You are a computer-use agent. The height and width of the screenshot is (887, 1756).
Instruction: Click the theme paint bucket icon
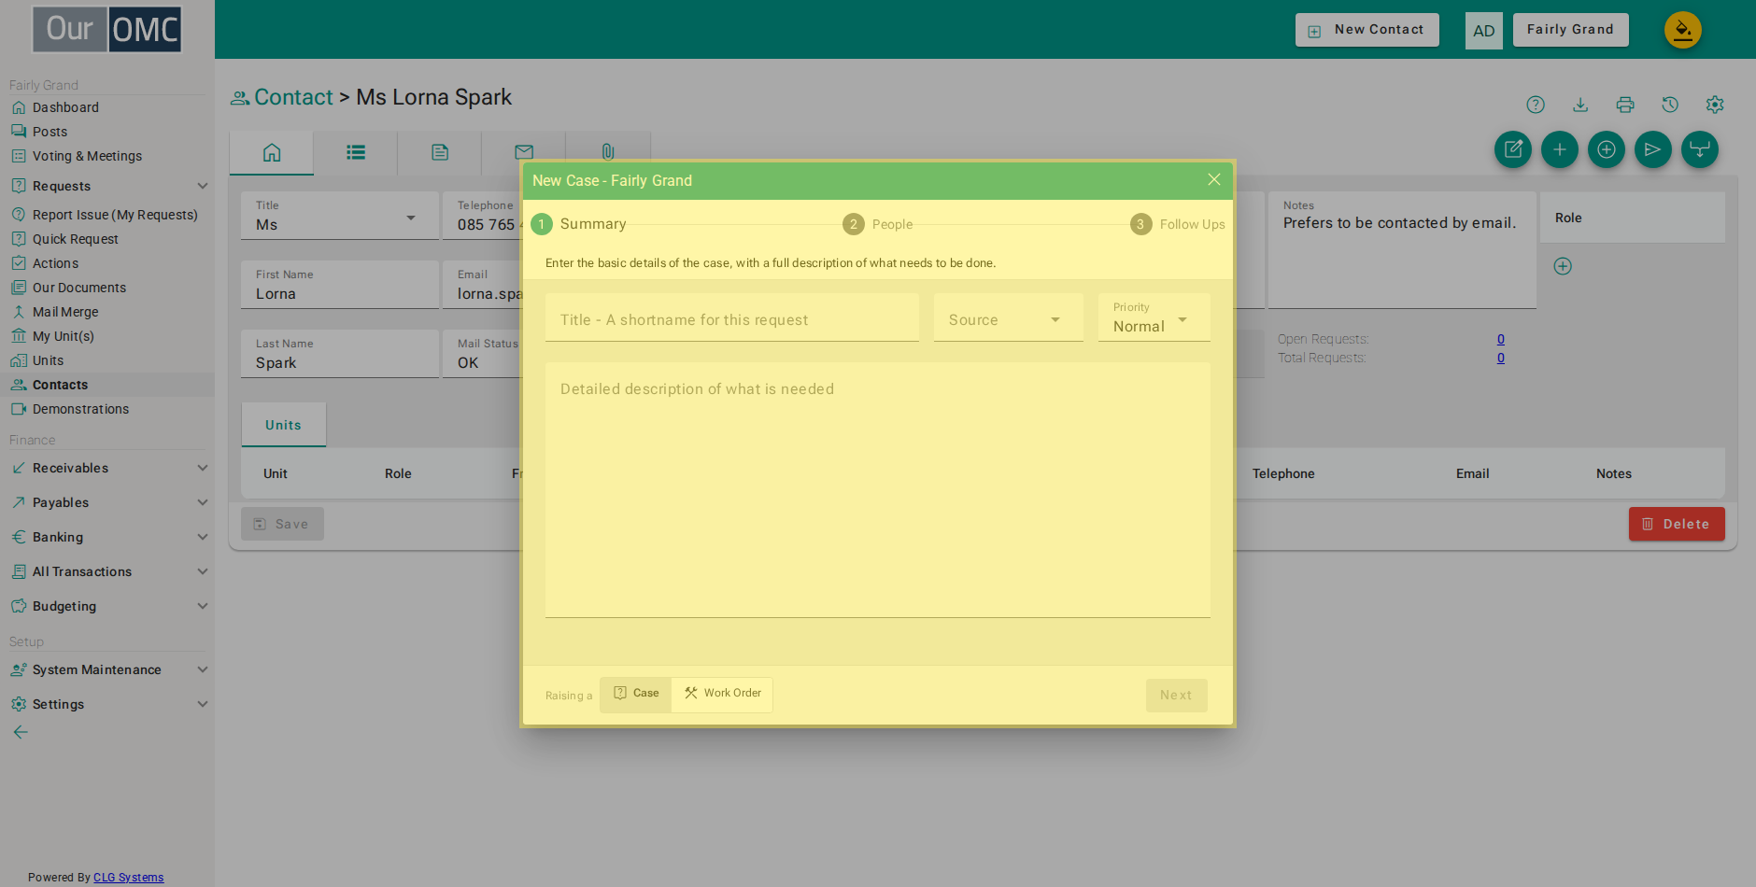[x=1683, y=30]
